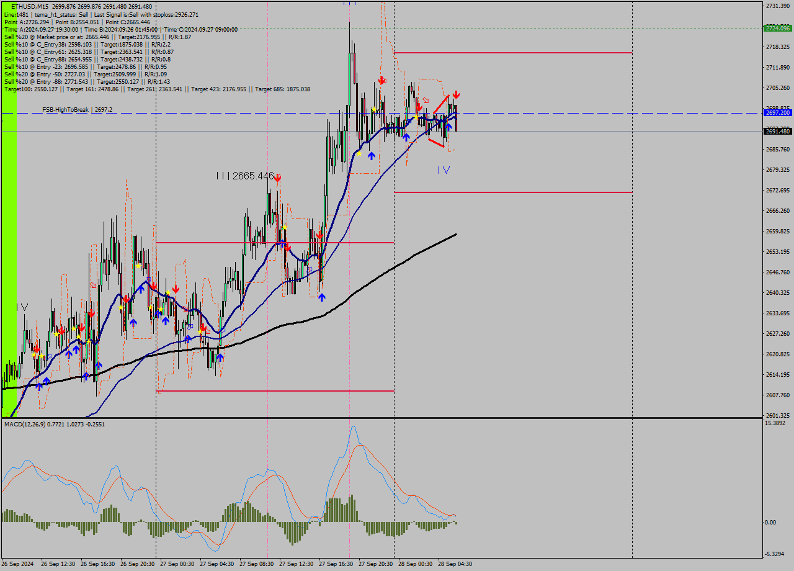
Task: Click the 2646.760 price axis value
Action: 778,272
